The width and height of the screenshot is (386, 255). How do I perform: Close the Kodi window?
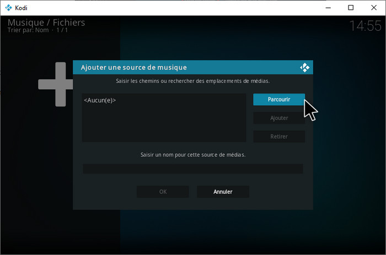[x=374, y=8]
